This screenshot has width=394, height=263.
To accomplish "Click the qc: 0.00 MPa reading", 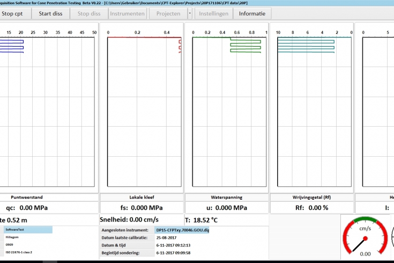I will 27,208.
